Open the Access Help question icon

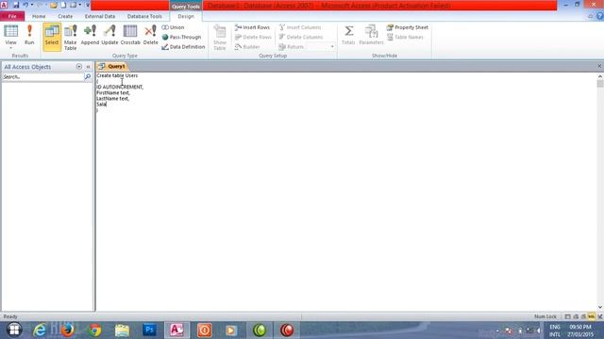pos(600,16)
